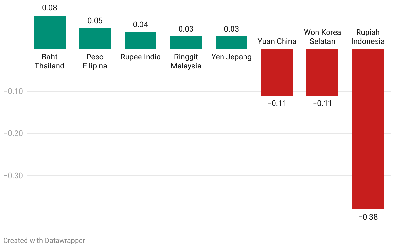Image resolution: width=394 pixels, height=248 pixels.
Task: Click the 0.08 value label
Action: 49,8
